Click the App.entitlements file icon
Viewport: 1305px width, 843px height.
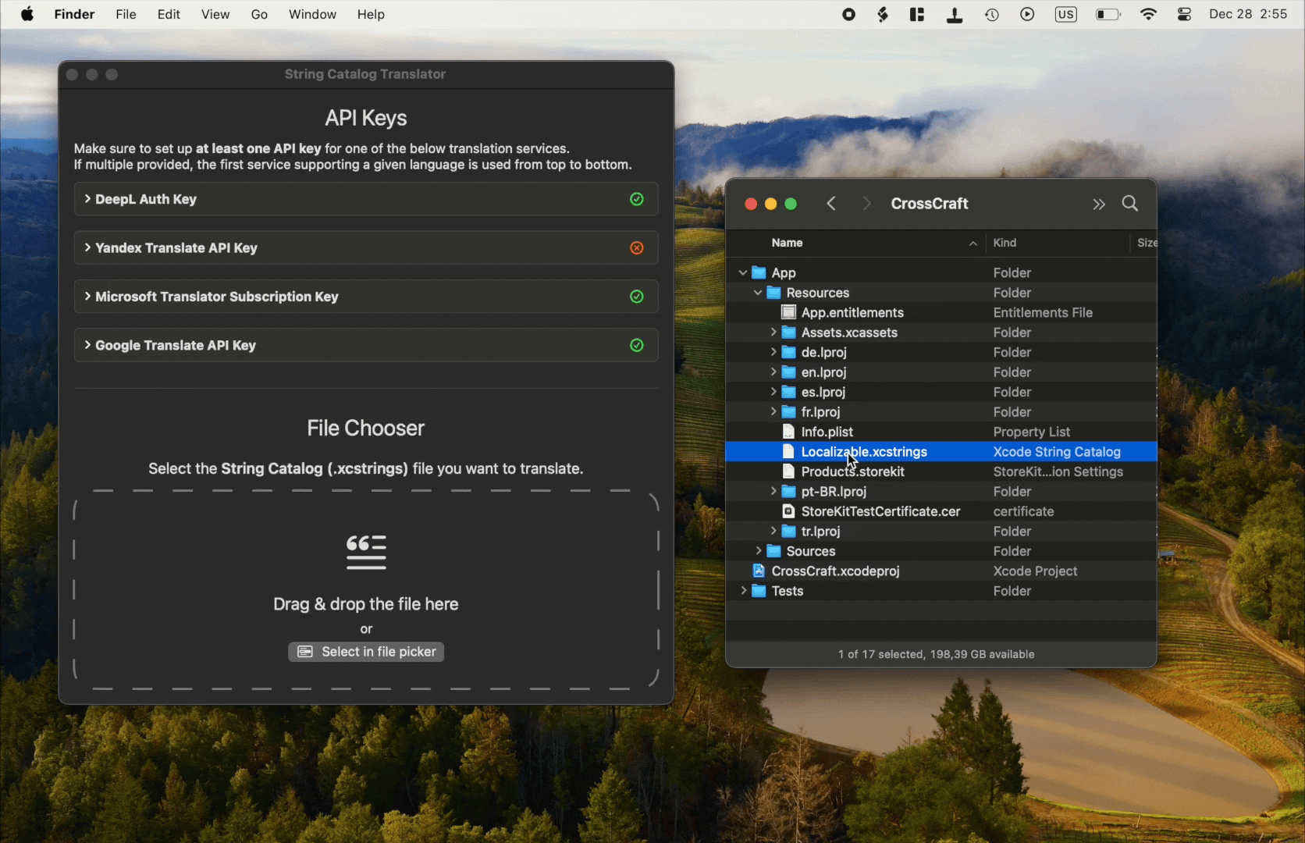point(789,312)
